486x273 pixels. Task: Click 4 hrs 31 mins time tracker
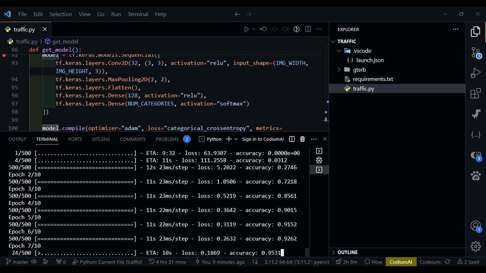167,262
